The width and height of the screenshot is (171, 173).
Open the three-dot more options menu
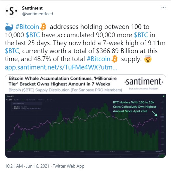point(163,8)
